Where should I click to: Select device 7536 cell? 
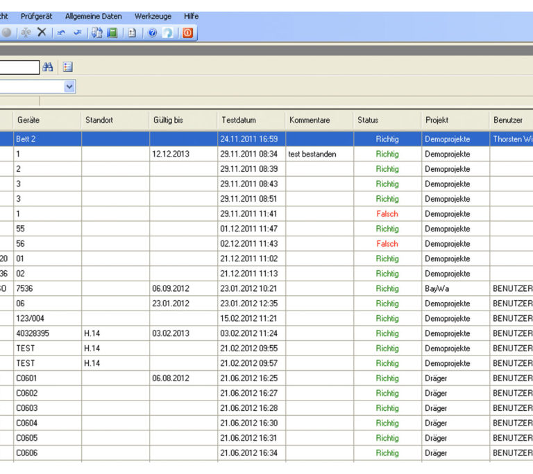pos(48,288)
